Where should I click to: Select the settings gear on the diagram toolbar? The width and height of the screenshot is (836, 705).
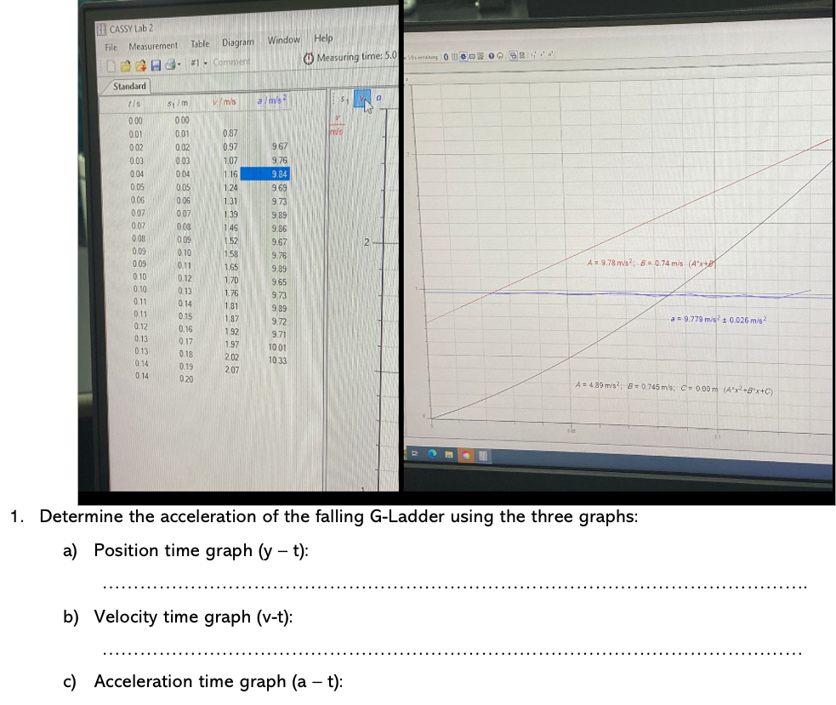point(463,55)
